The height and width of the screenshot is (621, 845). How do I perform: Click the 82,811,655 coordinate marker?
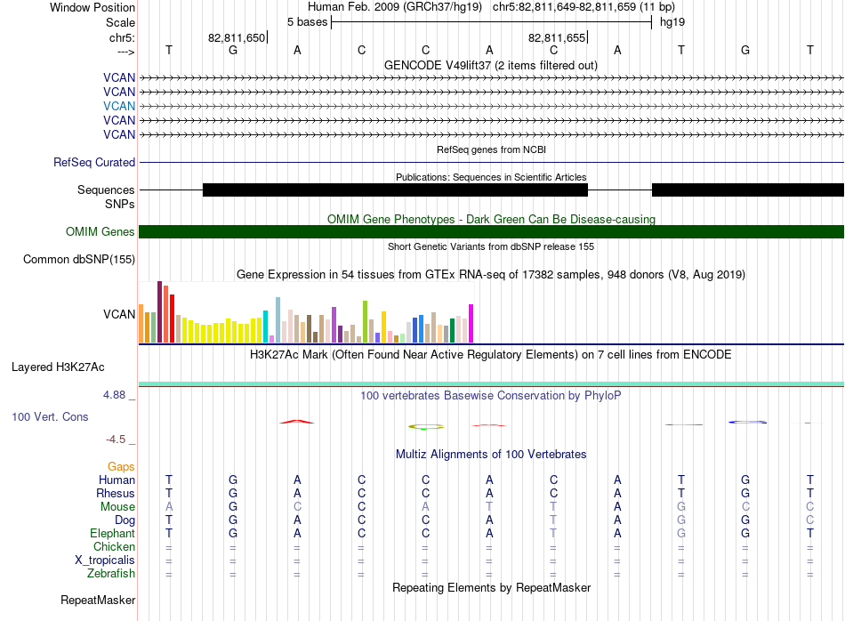point(557,37)
